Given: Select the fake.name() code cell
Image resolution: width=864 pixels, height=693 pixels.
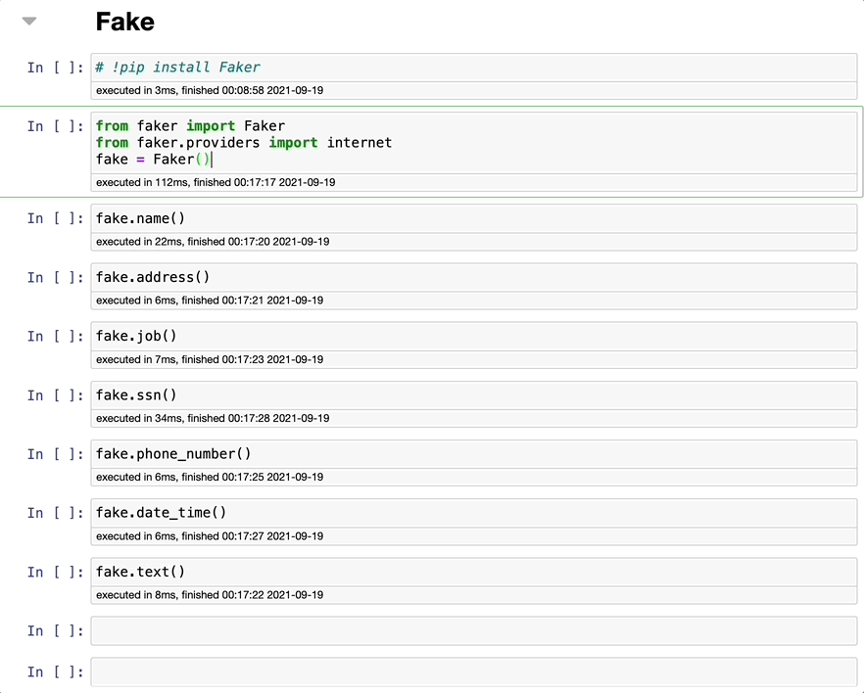Looking at the screenshot, I should (x=473, y=218).
